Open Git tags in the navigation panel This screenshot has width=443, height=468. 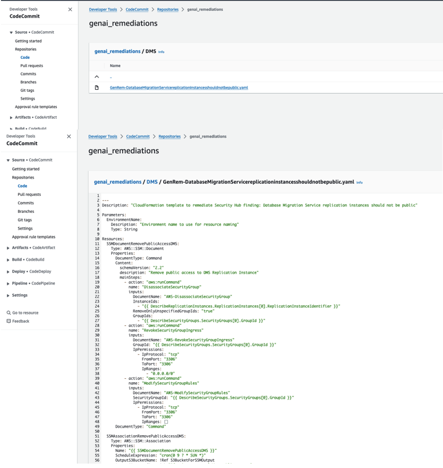coord(24,220)
